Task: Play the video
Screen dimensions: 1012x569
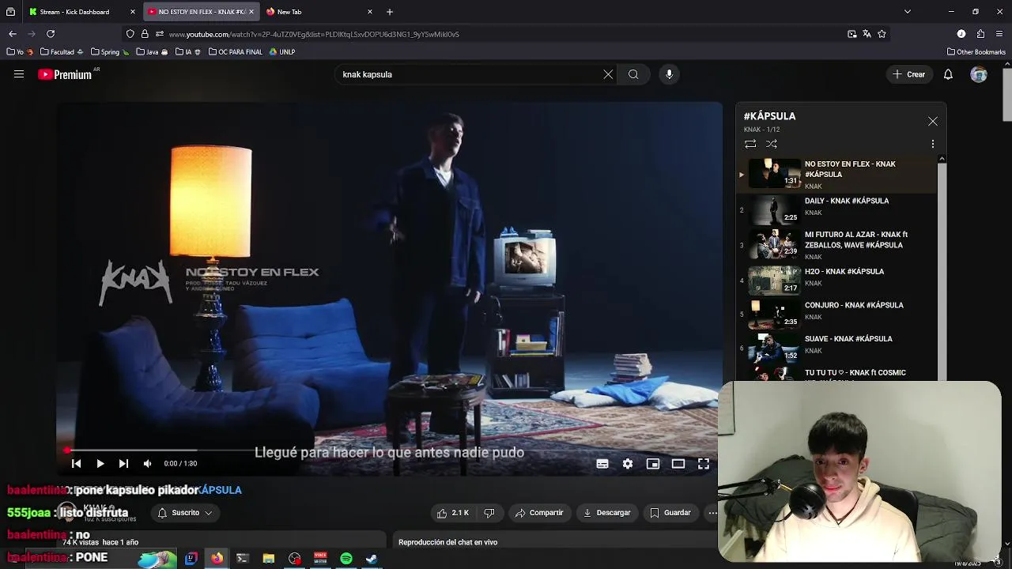Action: pos(100,464)
